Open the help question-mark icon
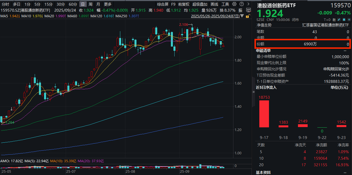The height and width of the screenshot is (175, 352). [x=241, y=4]
